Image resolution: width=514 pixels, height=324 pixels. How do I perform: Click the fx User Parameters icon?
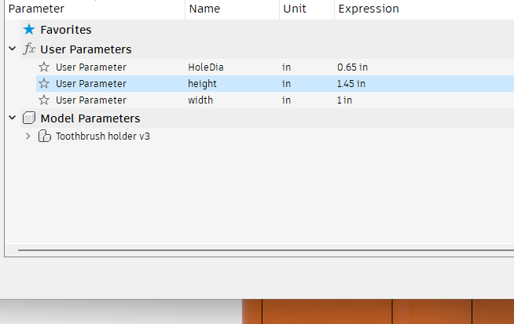(x=29, y=49)
